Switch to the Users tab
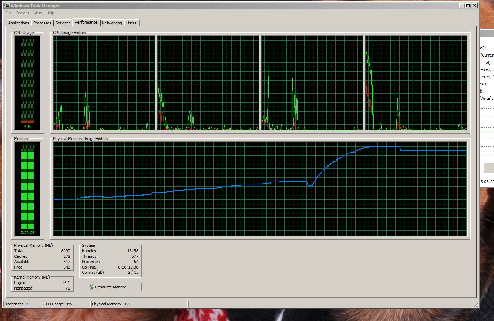The width and height of the screenshot is (494, 321). (x=131, y=23)
